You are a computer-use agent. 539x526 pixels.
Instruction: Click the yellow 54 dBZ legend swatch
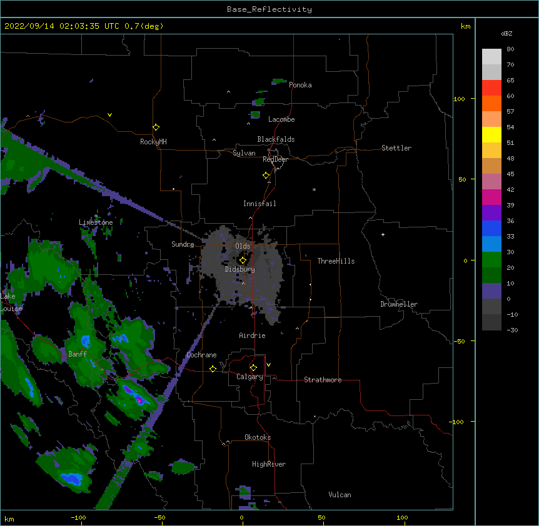pyautogui.click(x=491, y=134)
